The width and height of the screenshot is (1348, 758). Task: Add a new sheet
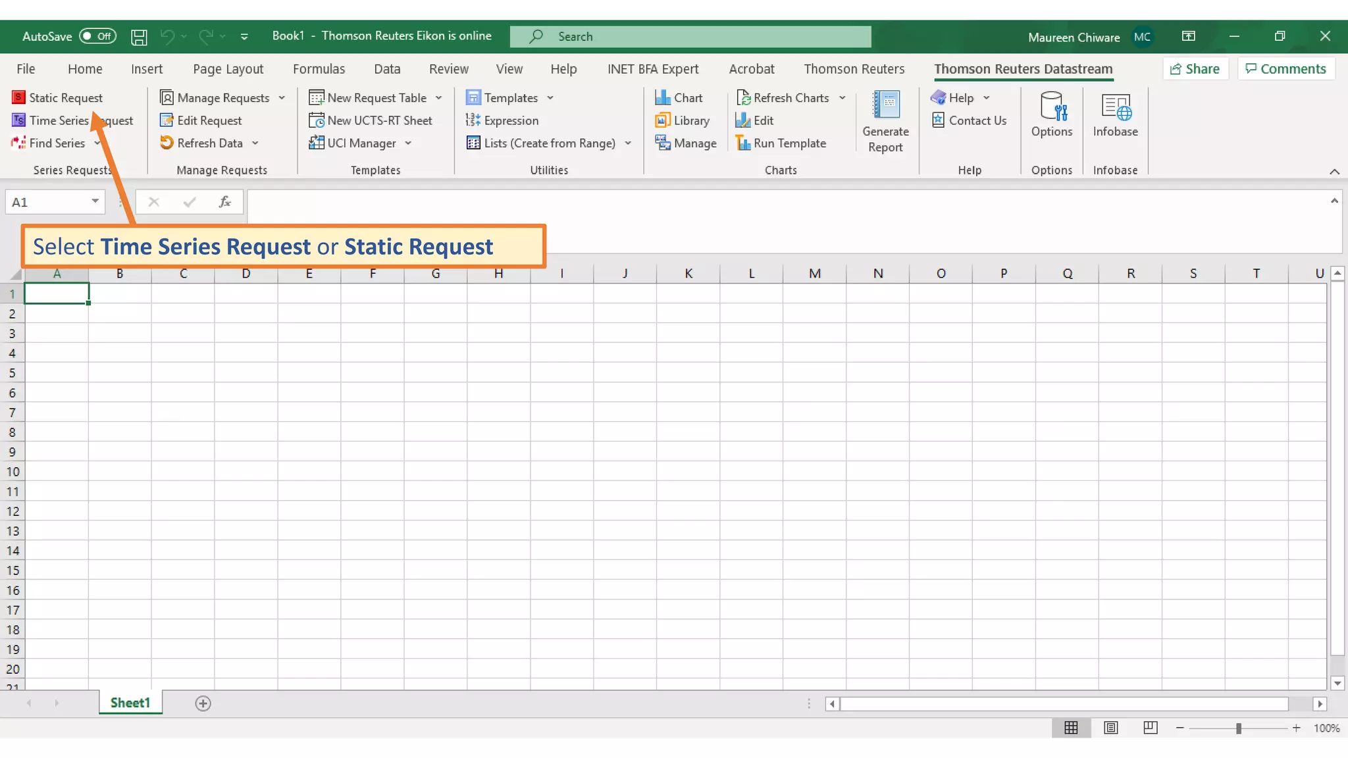pos(203,703)
